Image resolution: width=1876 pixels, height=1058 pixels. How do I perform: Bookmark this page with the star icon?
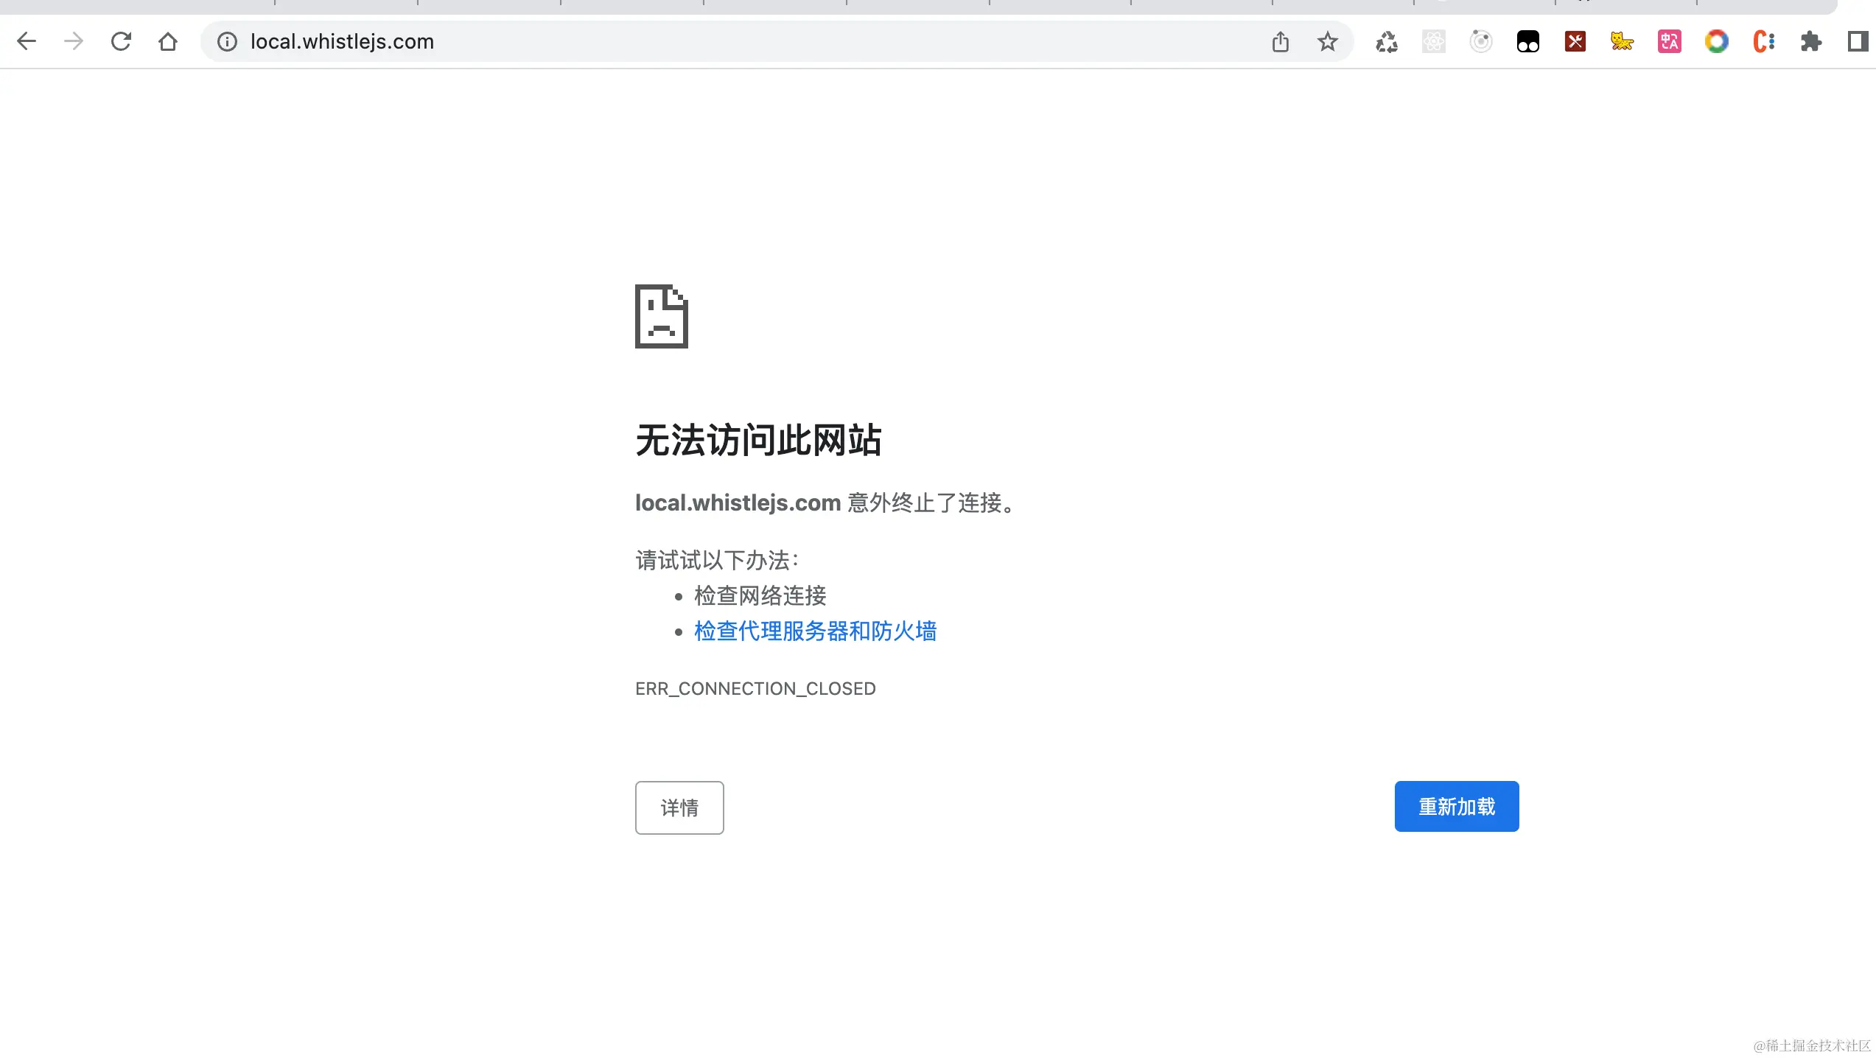tap(1328, 41)
